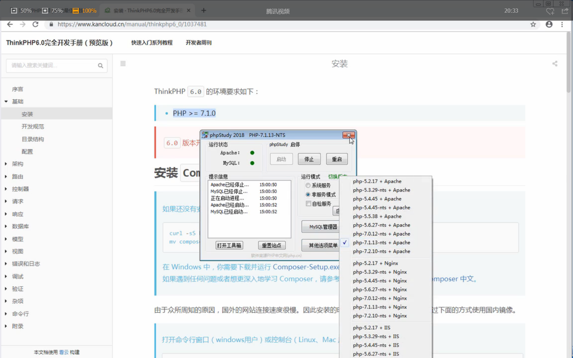573x358 pixels.
Task: Open a new browser tab
Action: click(204, 11)
